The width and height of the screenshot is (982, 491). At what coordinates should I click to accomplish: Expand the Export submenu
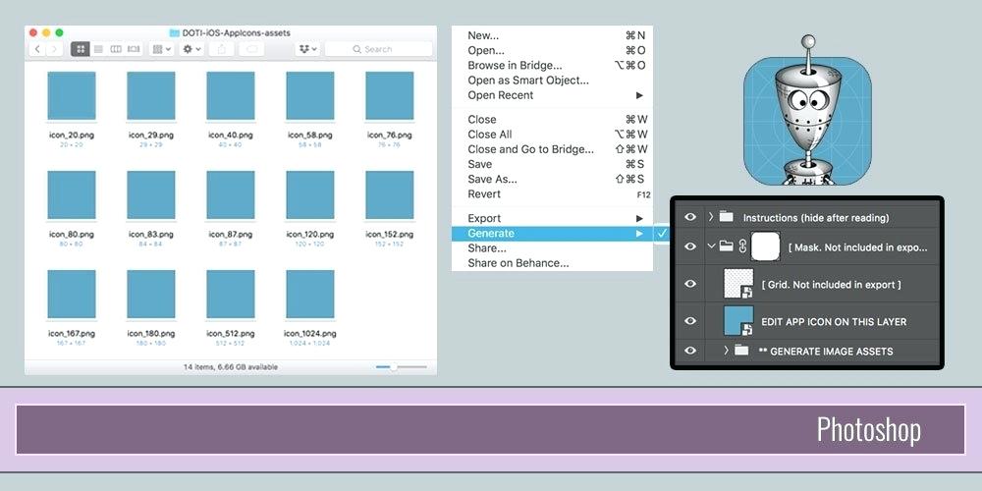[552, 219]
